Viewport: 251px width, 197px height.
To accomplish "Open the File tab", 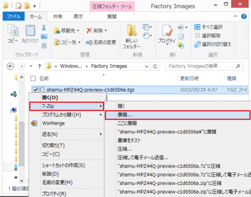I will [14, 17].
